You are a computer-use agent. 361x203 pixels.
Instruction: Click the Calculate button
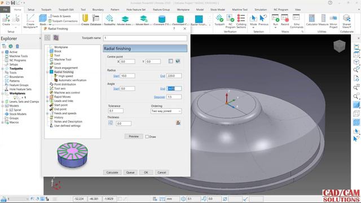pyautogui.click(x=112, y=173)
